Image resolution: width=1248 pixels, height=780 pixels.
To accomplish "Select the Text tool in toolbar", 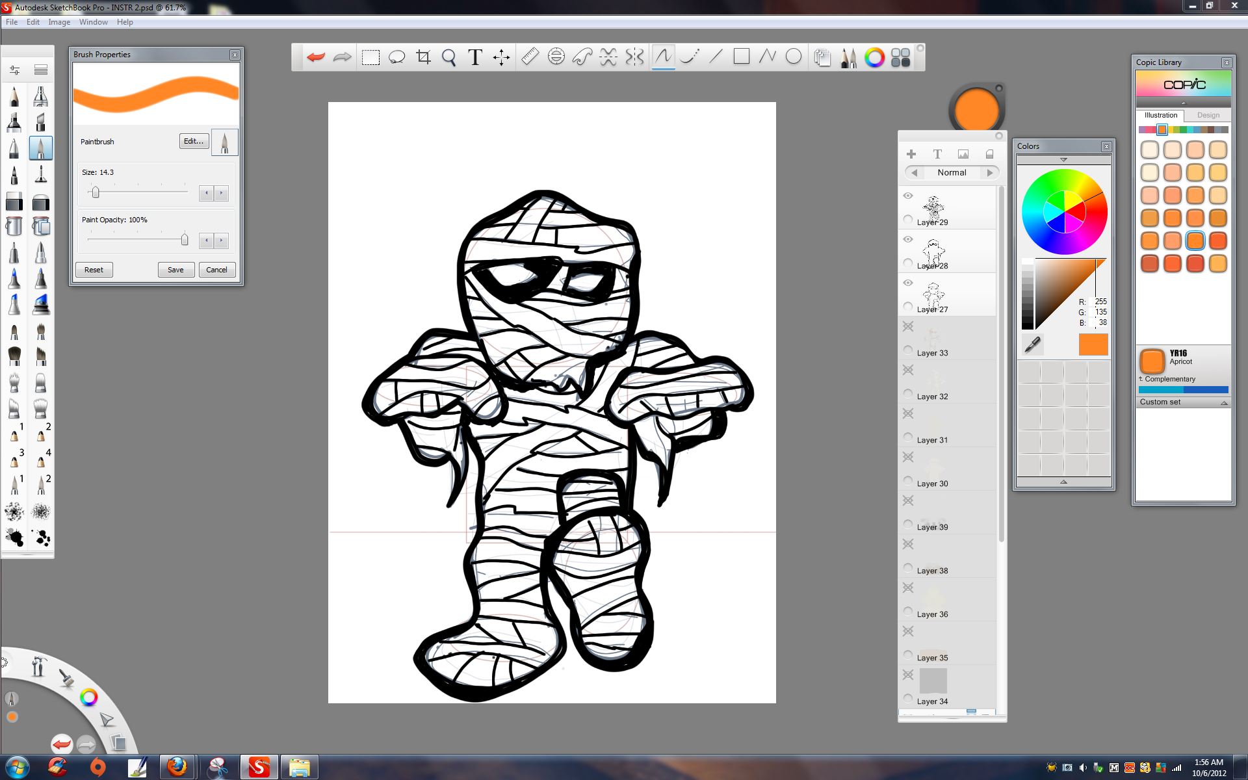I will 475,57.
